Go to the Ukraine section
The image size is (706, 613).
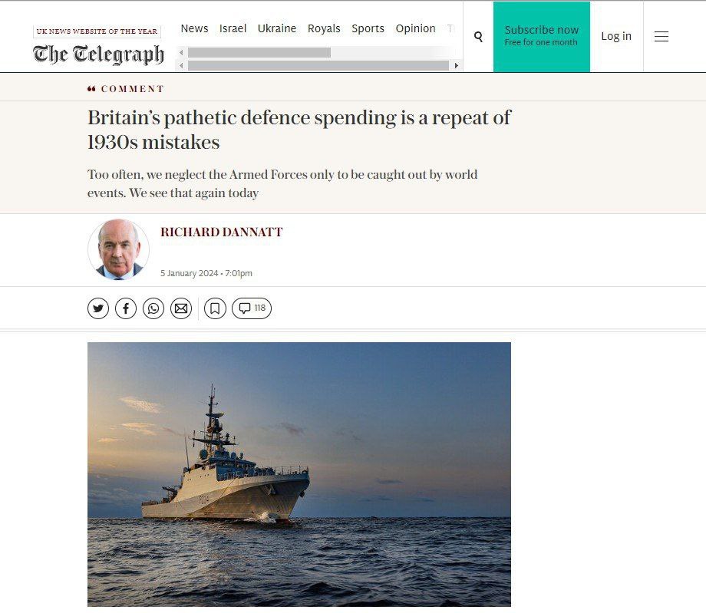coord(277,28)
